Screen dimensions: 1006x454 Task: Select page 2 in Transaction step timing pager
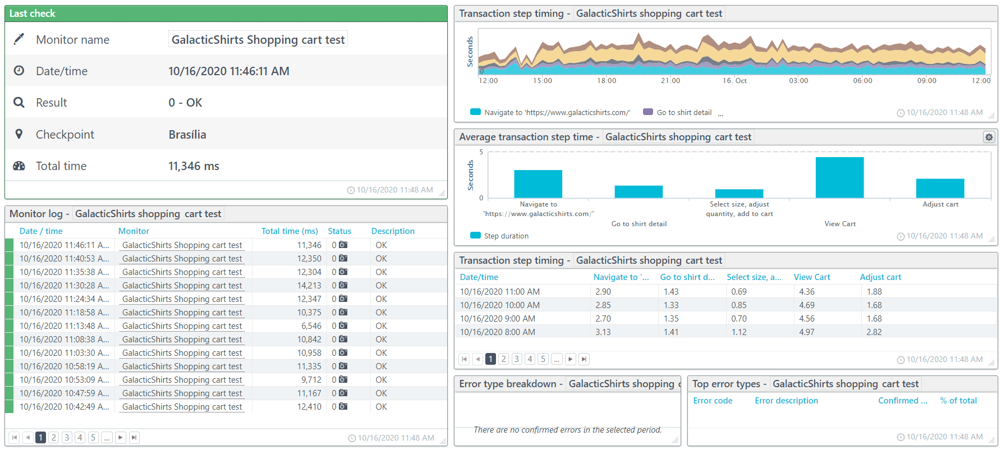tap(504, 359)
